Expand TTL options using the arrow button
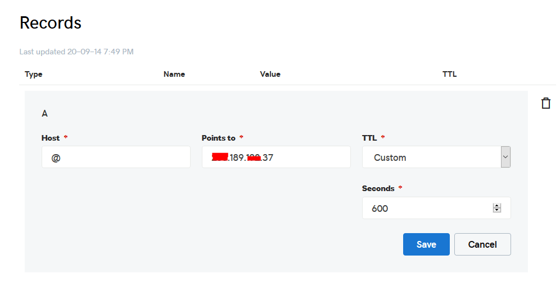The image size is (560, 283). click(x=505, y=157)
